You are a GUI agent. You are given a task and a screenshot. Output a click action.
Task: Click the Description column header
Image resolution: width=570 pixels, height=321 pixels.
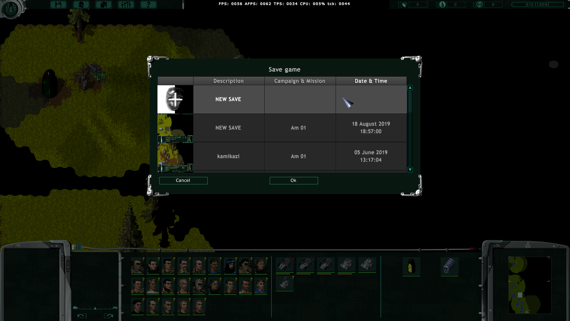229,81
